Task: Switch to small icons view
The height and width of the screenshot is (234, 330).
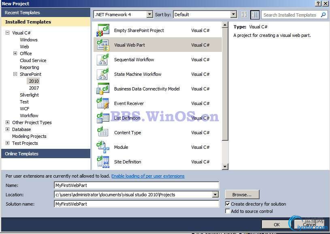Action: 244,15
